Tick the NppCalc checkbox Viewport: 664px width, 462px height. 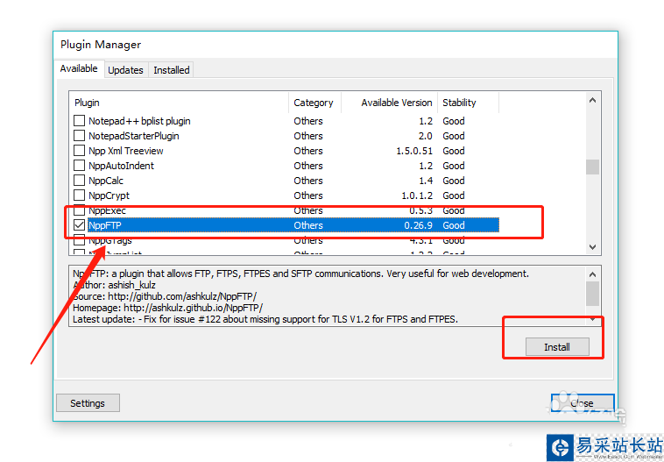[x=79, y=180]
